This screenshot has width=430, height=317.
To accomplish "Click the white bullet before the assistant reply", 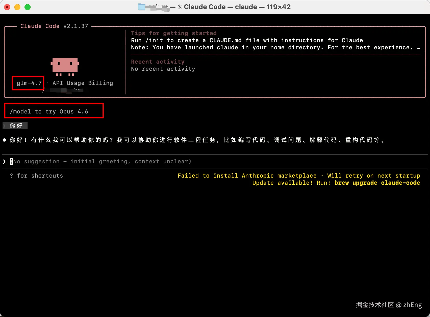I will coord(4,140).
